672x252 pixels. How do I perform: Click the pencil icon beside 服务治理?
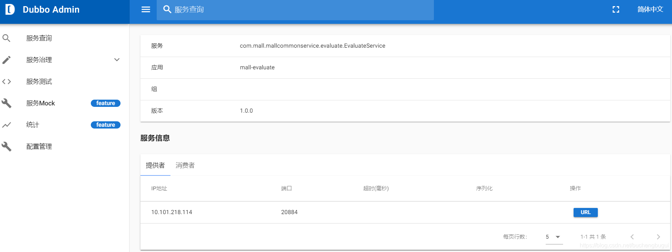[x=7, y=60]
